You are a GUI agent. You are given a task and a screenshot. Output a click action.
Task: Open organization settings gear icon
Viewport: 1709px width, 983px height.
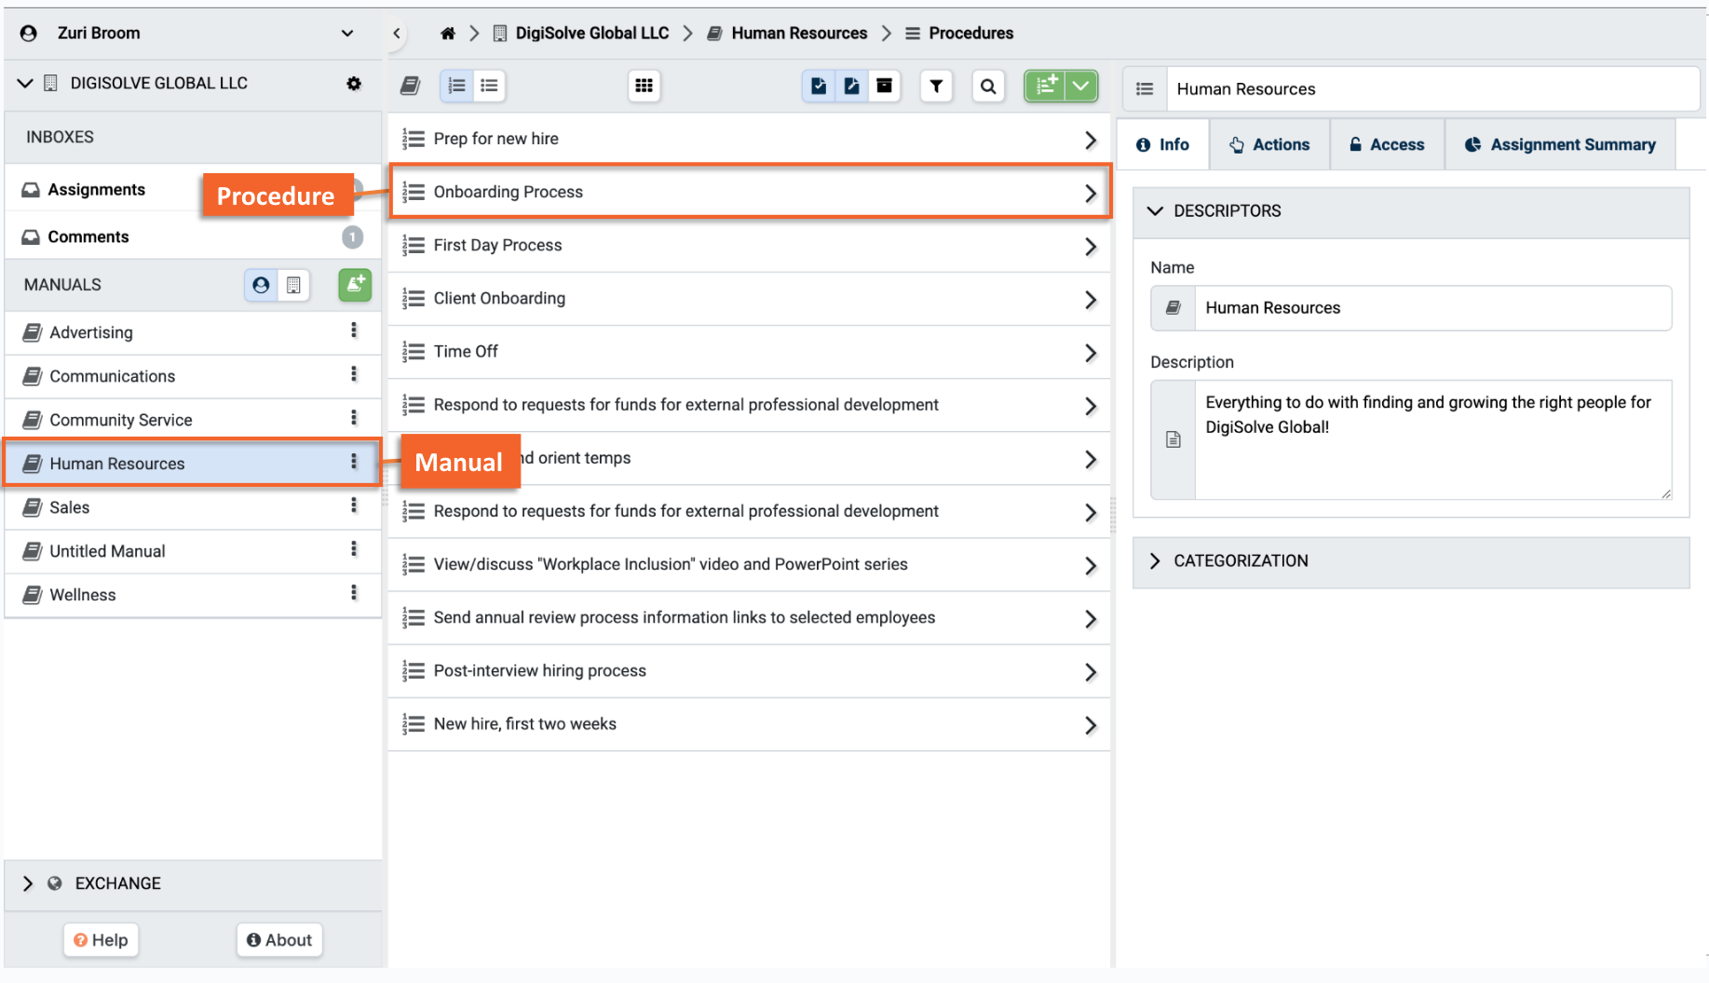coord(354,84)
